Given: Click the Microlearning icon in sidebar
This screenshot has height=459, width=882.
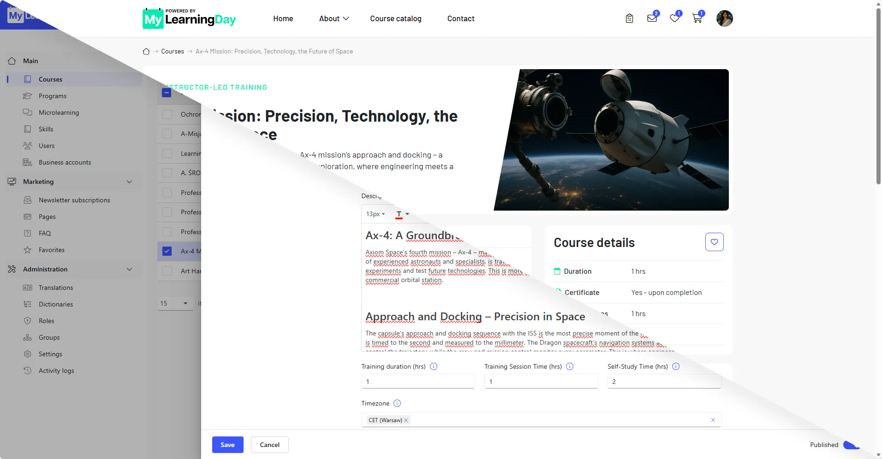Looking at the screenshot, I should click(x=28, y=112).
